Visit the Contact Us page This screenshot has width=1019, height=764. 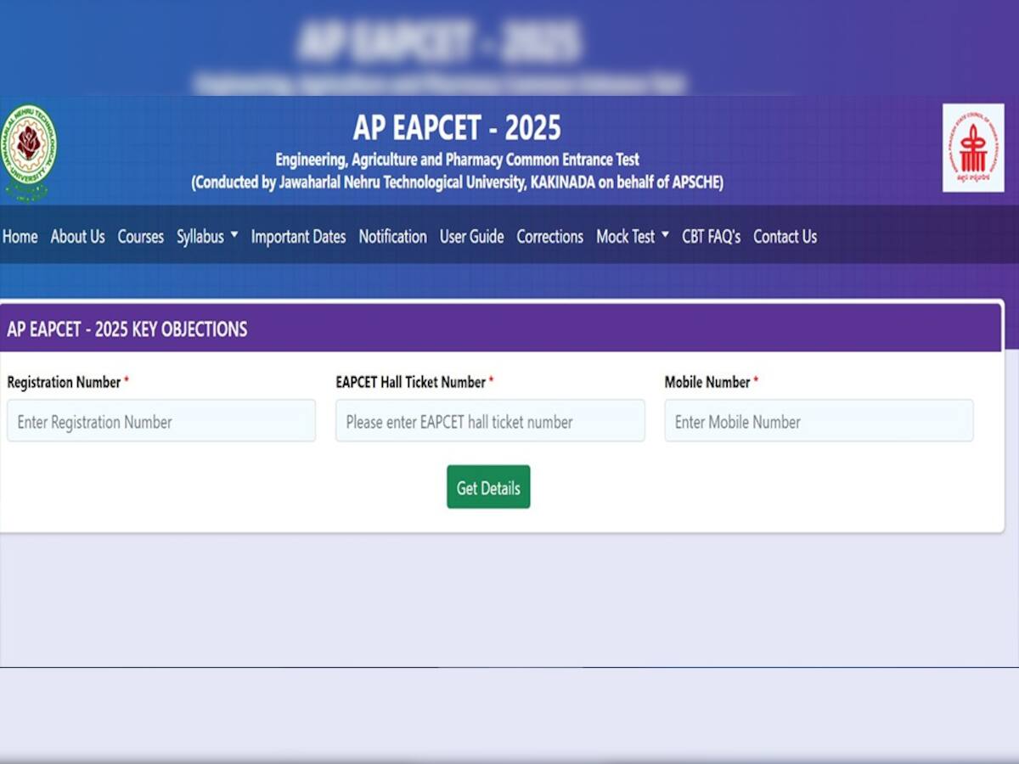784,237
